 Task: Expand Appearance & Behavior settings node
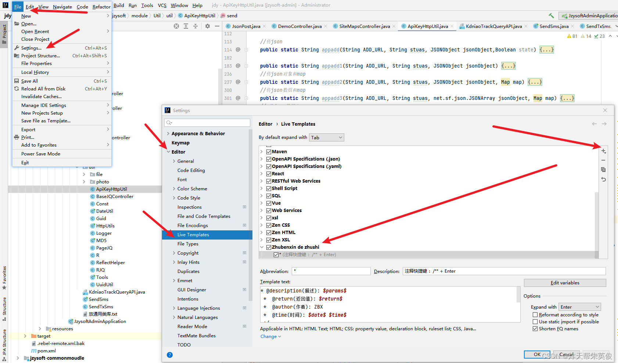pyautogui.click(x=168, y=133)
